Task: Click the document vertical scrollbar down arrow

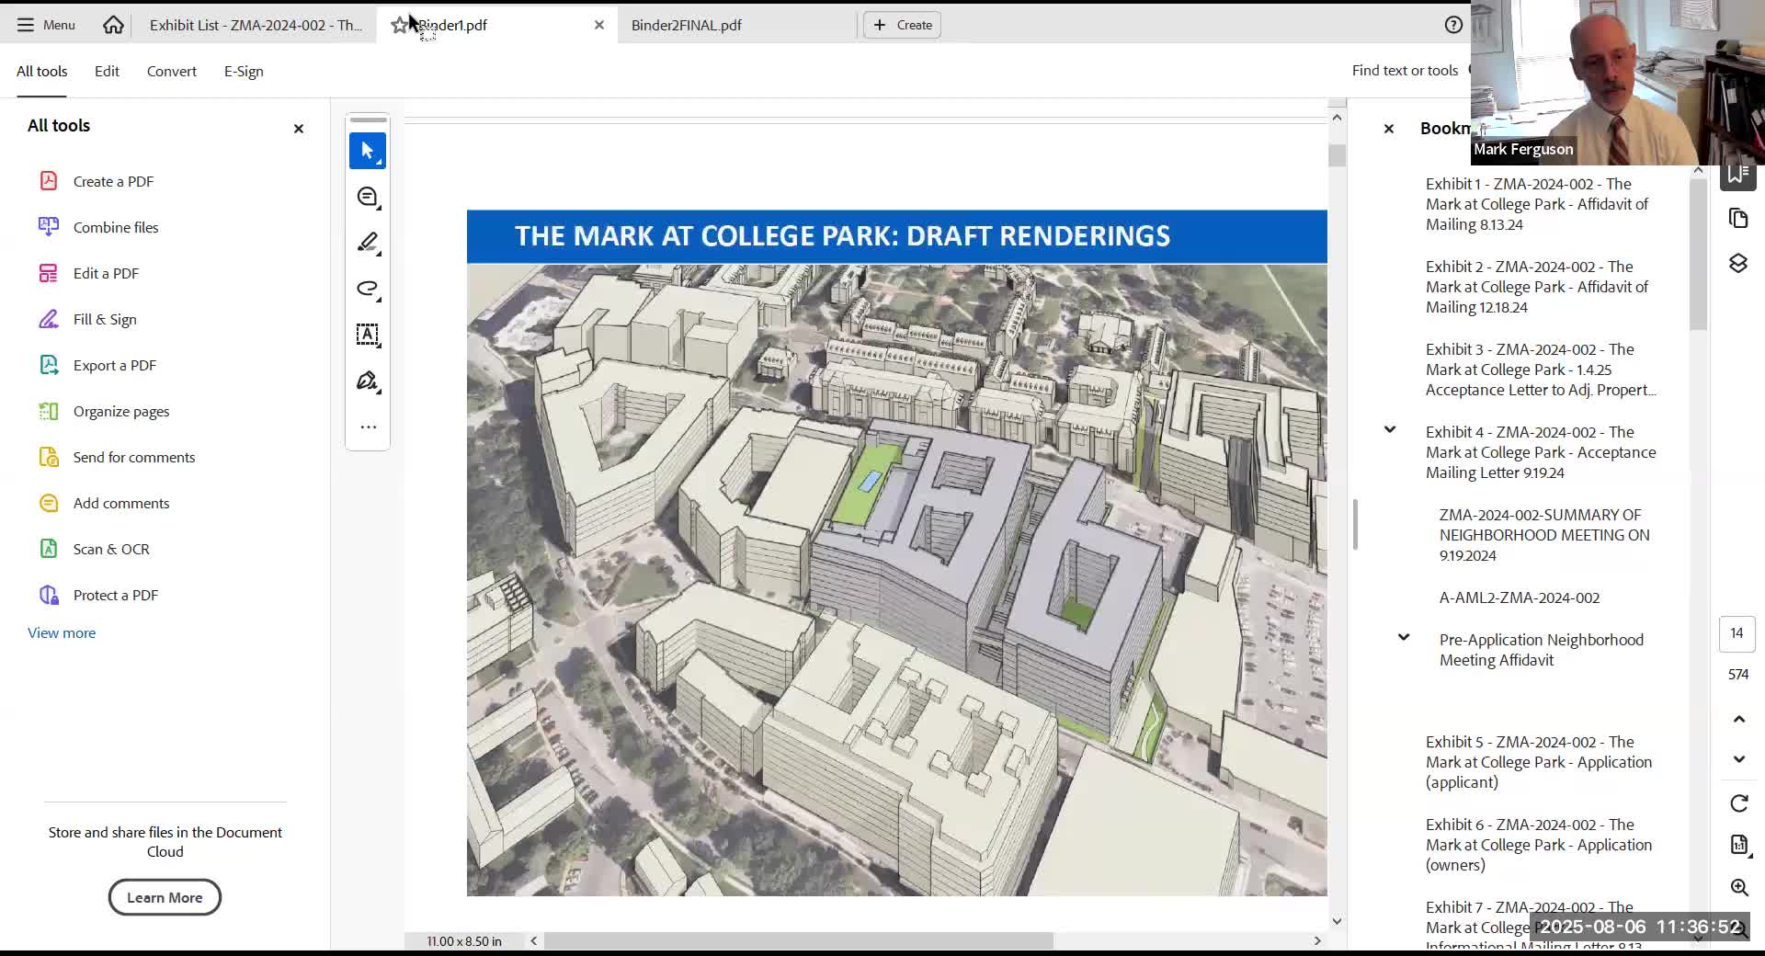Action: pyautogui.click(x=1337, y=921)
